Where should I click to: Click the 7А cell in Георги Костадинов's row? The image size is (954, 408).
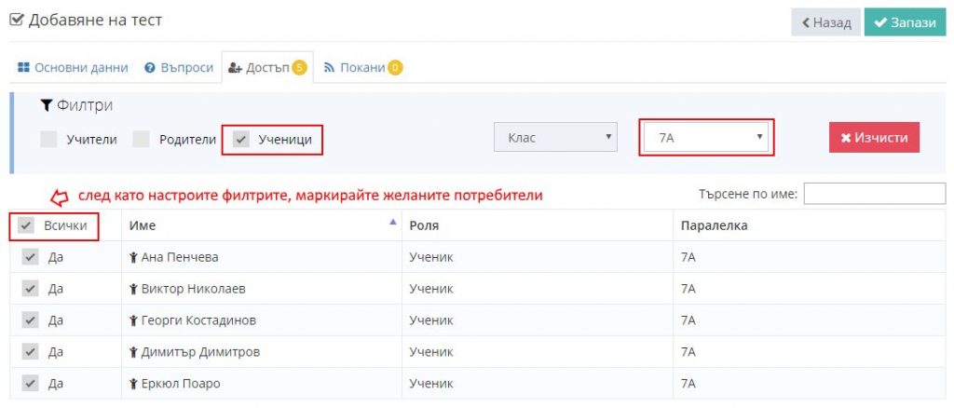[x=688, y=321]
